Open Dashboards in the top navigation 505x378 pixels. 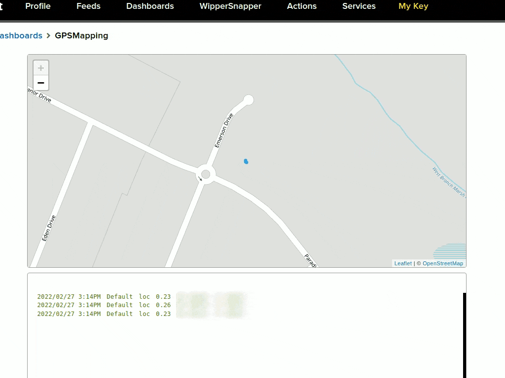(150, 6)
